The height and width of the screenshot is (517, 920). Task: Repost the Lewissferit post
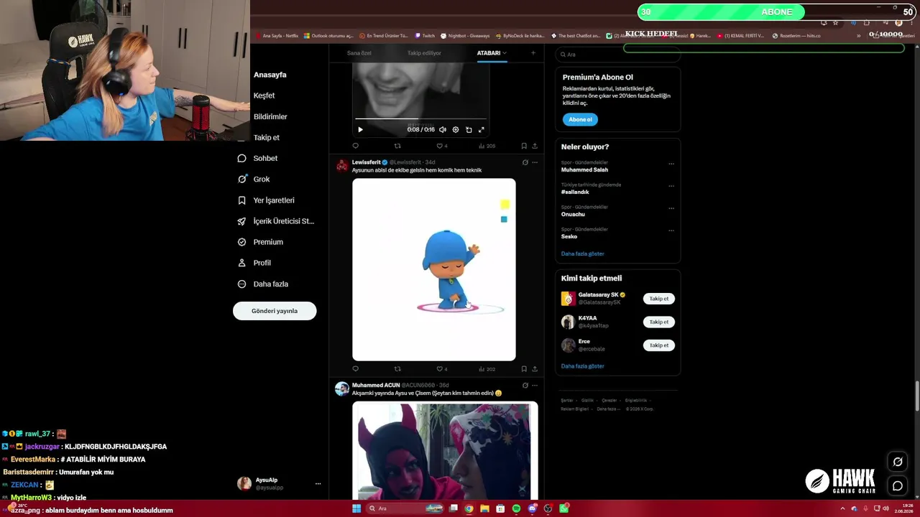[x=397, y=369]
